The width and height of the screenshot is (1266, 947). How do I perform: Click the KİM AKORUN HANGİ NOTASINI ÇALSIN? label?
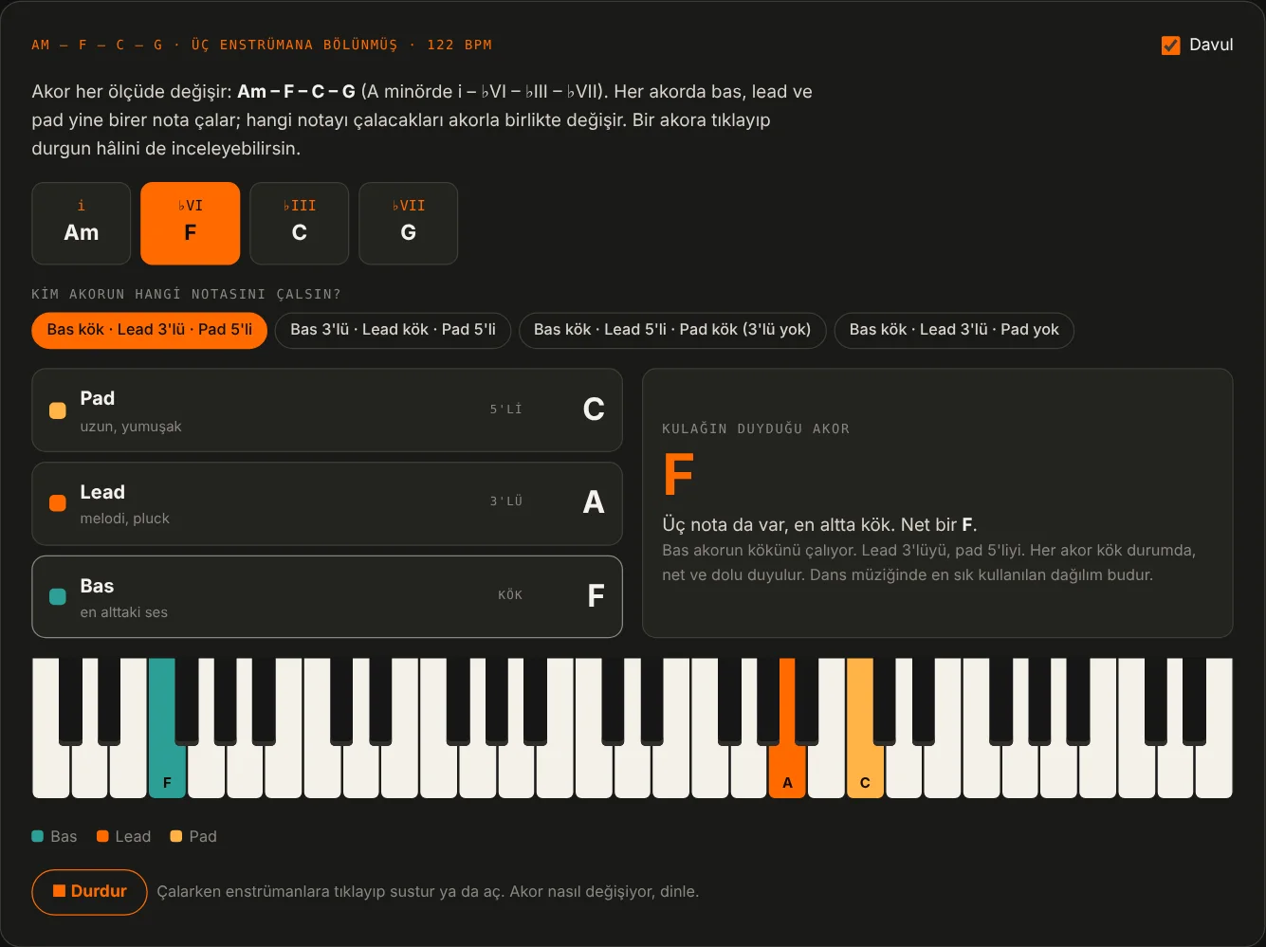186,294
